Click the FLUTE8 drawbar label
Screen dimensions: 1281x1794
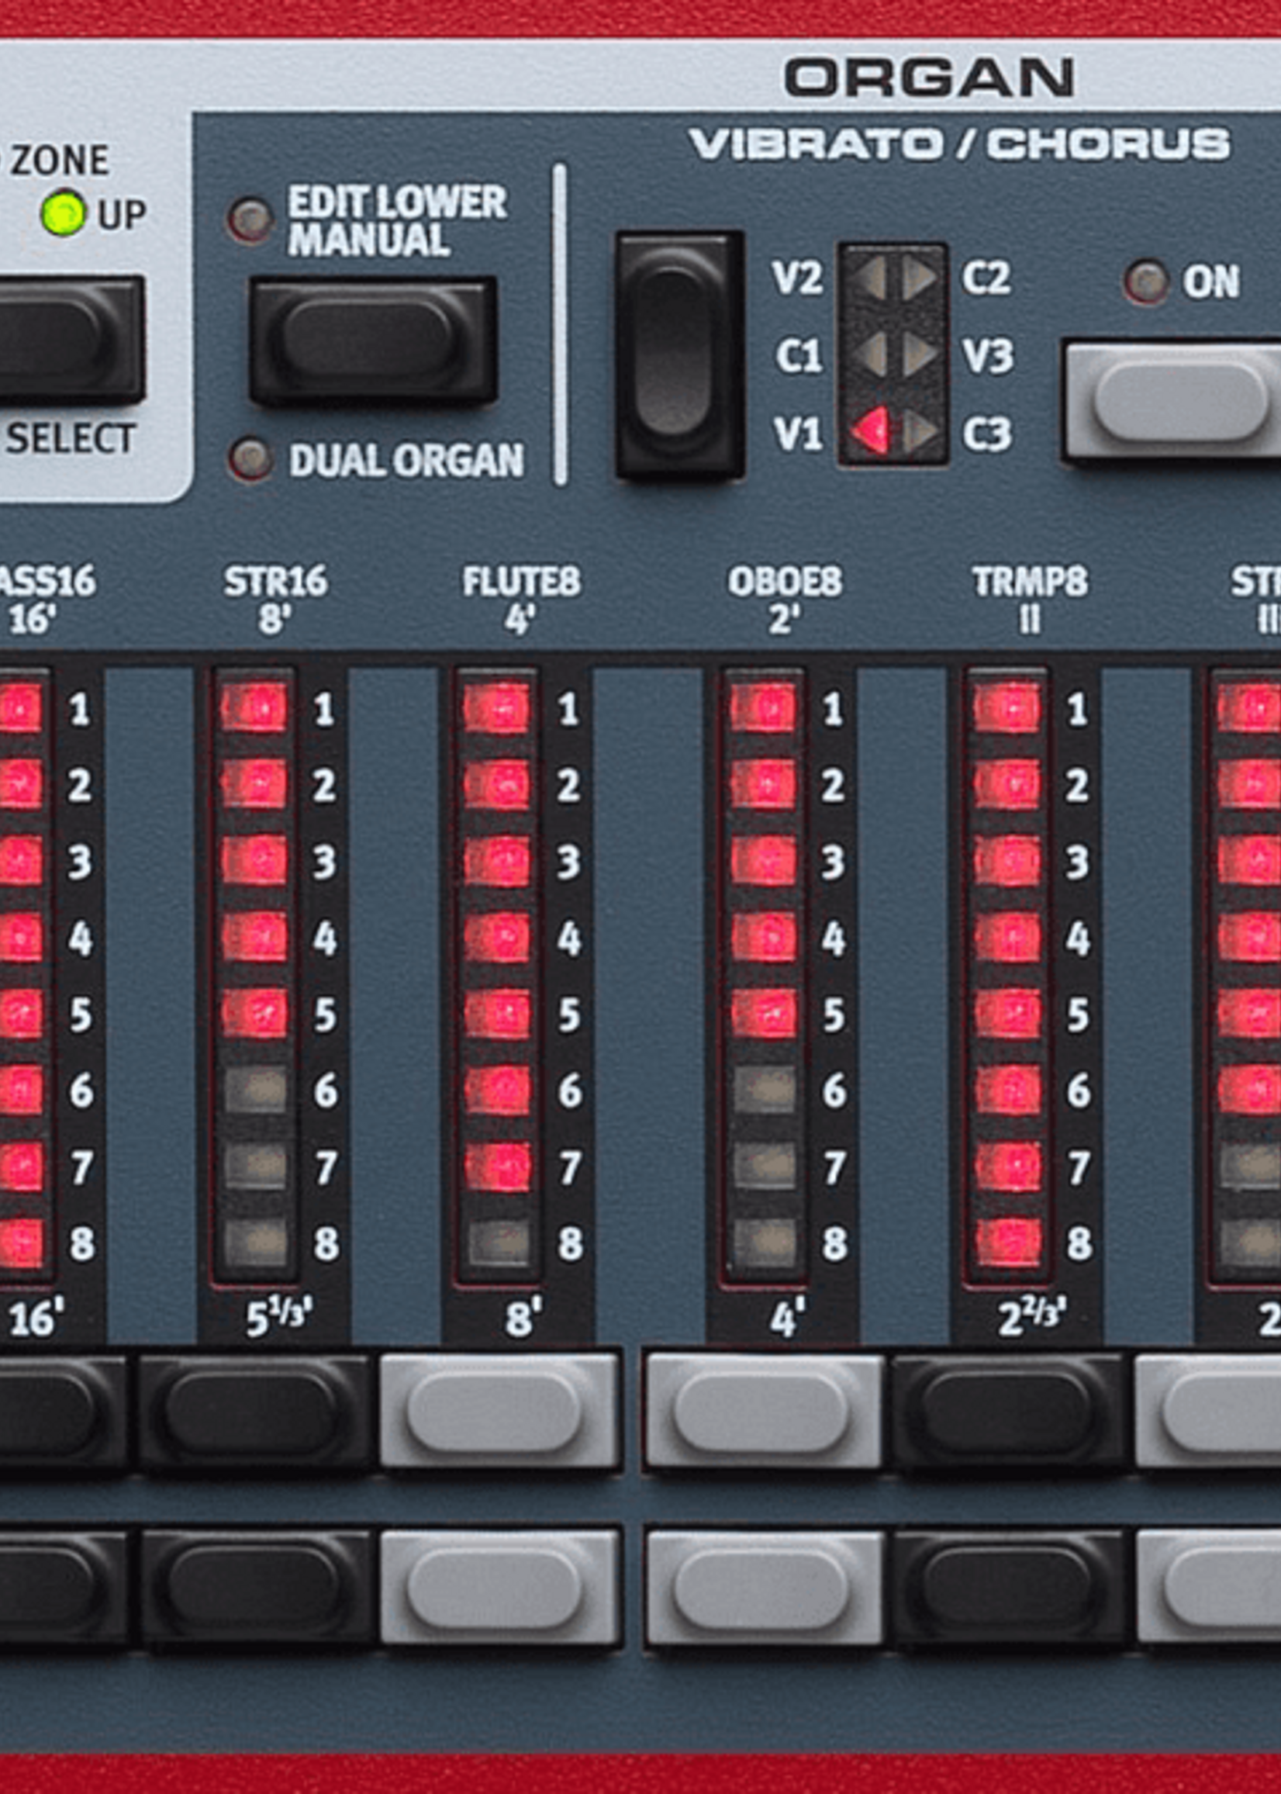(521, 582)
